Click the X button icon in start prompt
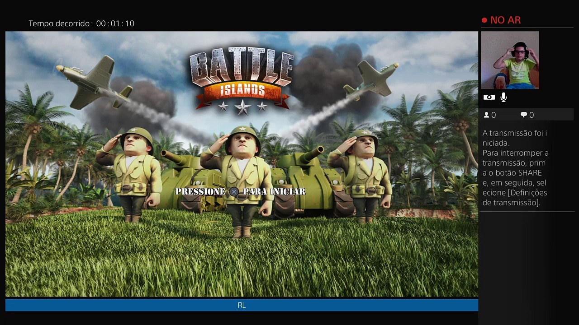This screenshot has height=325, width=579. point(234,192)
